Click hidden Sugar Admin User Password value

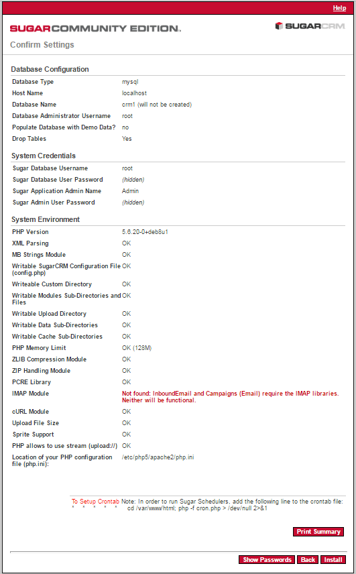133,202
